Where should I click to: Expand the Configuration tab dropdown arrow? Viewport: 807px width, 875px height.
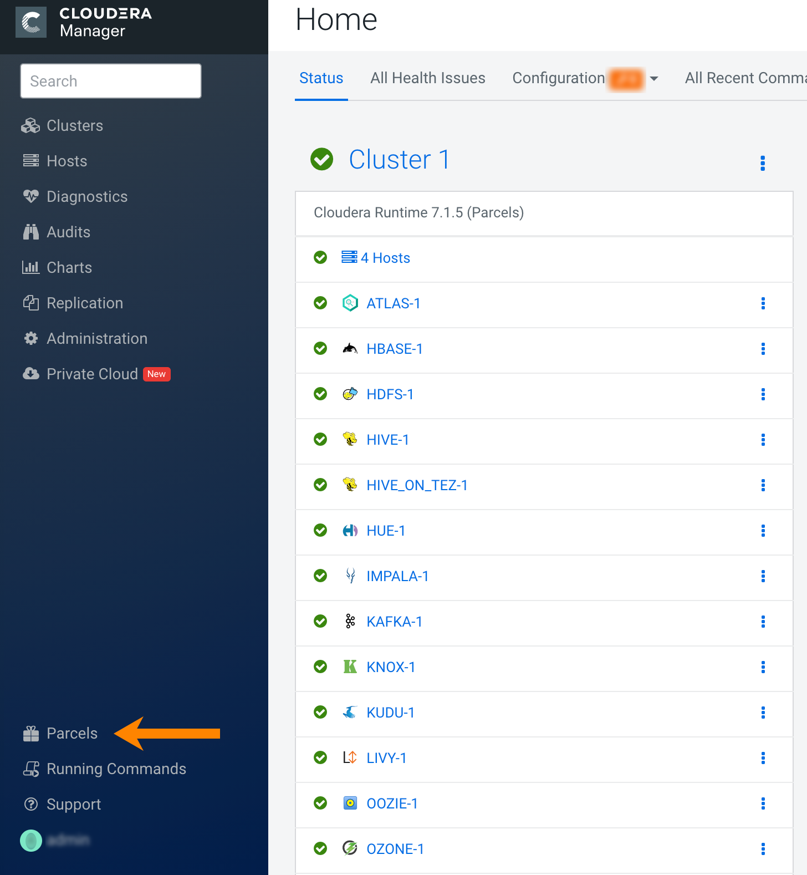pos(654,79)
